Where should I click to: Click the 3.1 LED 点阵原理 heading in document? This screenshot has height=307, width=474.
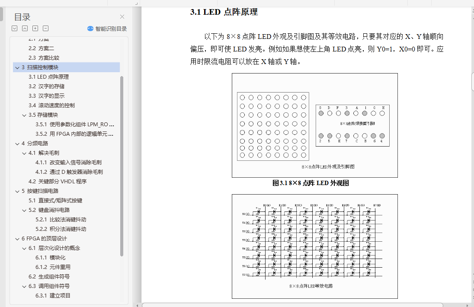point(224,12)
